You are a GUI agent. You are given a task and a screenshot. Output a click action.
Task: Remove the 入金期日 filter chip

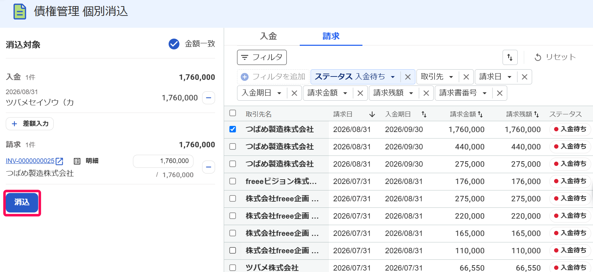(x=294, y=93)
